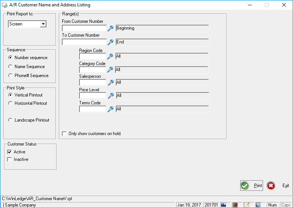Click the calendar icon in status bar

pyautogui.click(x=235, y=205)
